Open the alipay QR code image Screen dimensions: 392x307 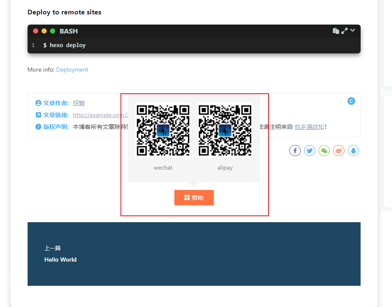pos(225,130)
